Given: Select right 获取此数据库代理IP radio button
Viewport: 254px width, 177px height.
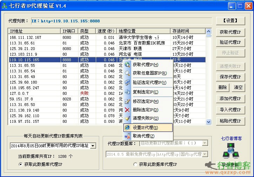Looking at the screenshot, I should (135, 164).
